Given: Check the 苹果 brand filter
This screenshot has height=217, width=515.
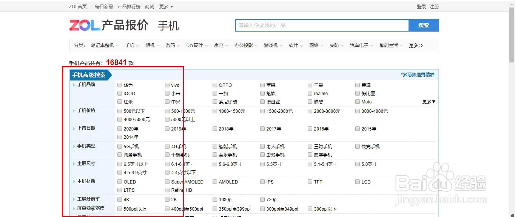Looking at the screenshot, I should pos(262,85).
